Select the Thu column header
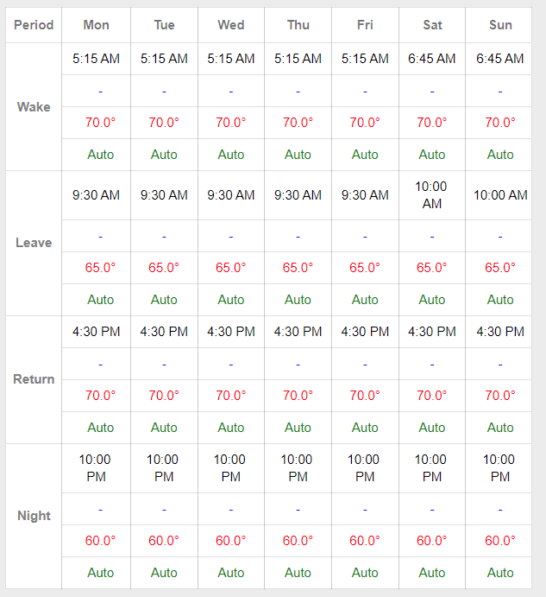 (298, 25)
